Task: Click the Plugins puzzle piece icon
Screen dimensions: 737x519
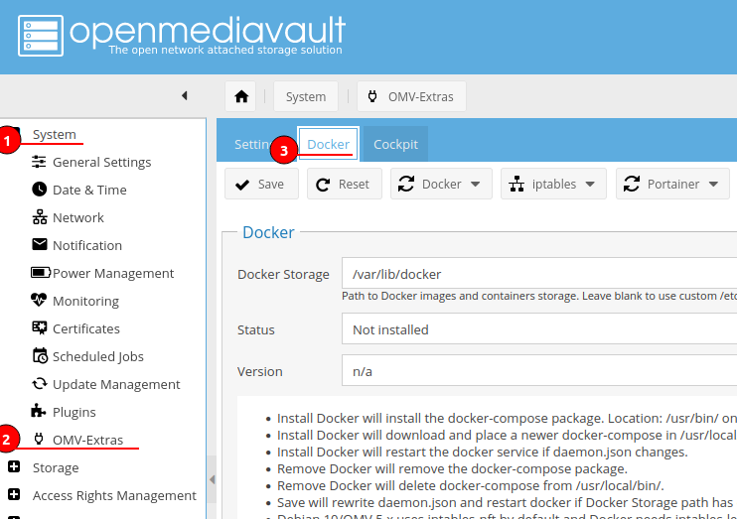Action: pyautogui.click(x=38, y=411)
